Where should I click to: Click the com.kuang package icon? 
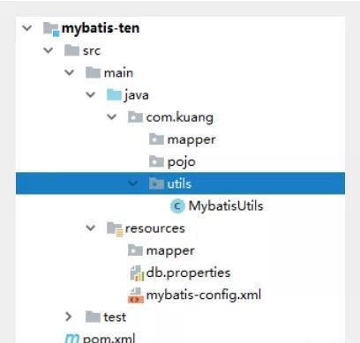coord(135,117)
